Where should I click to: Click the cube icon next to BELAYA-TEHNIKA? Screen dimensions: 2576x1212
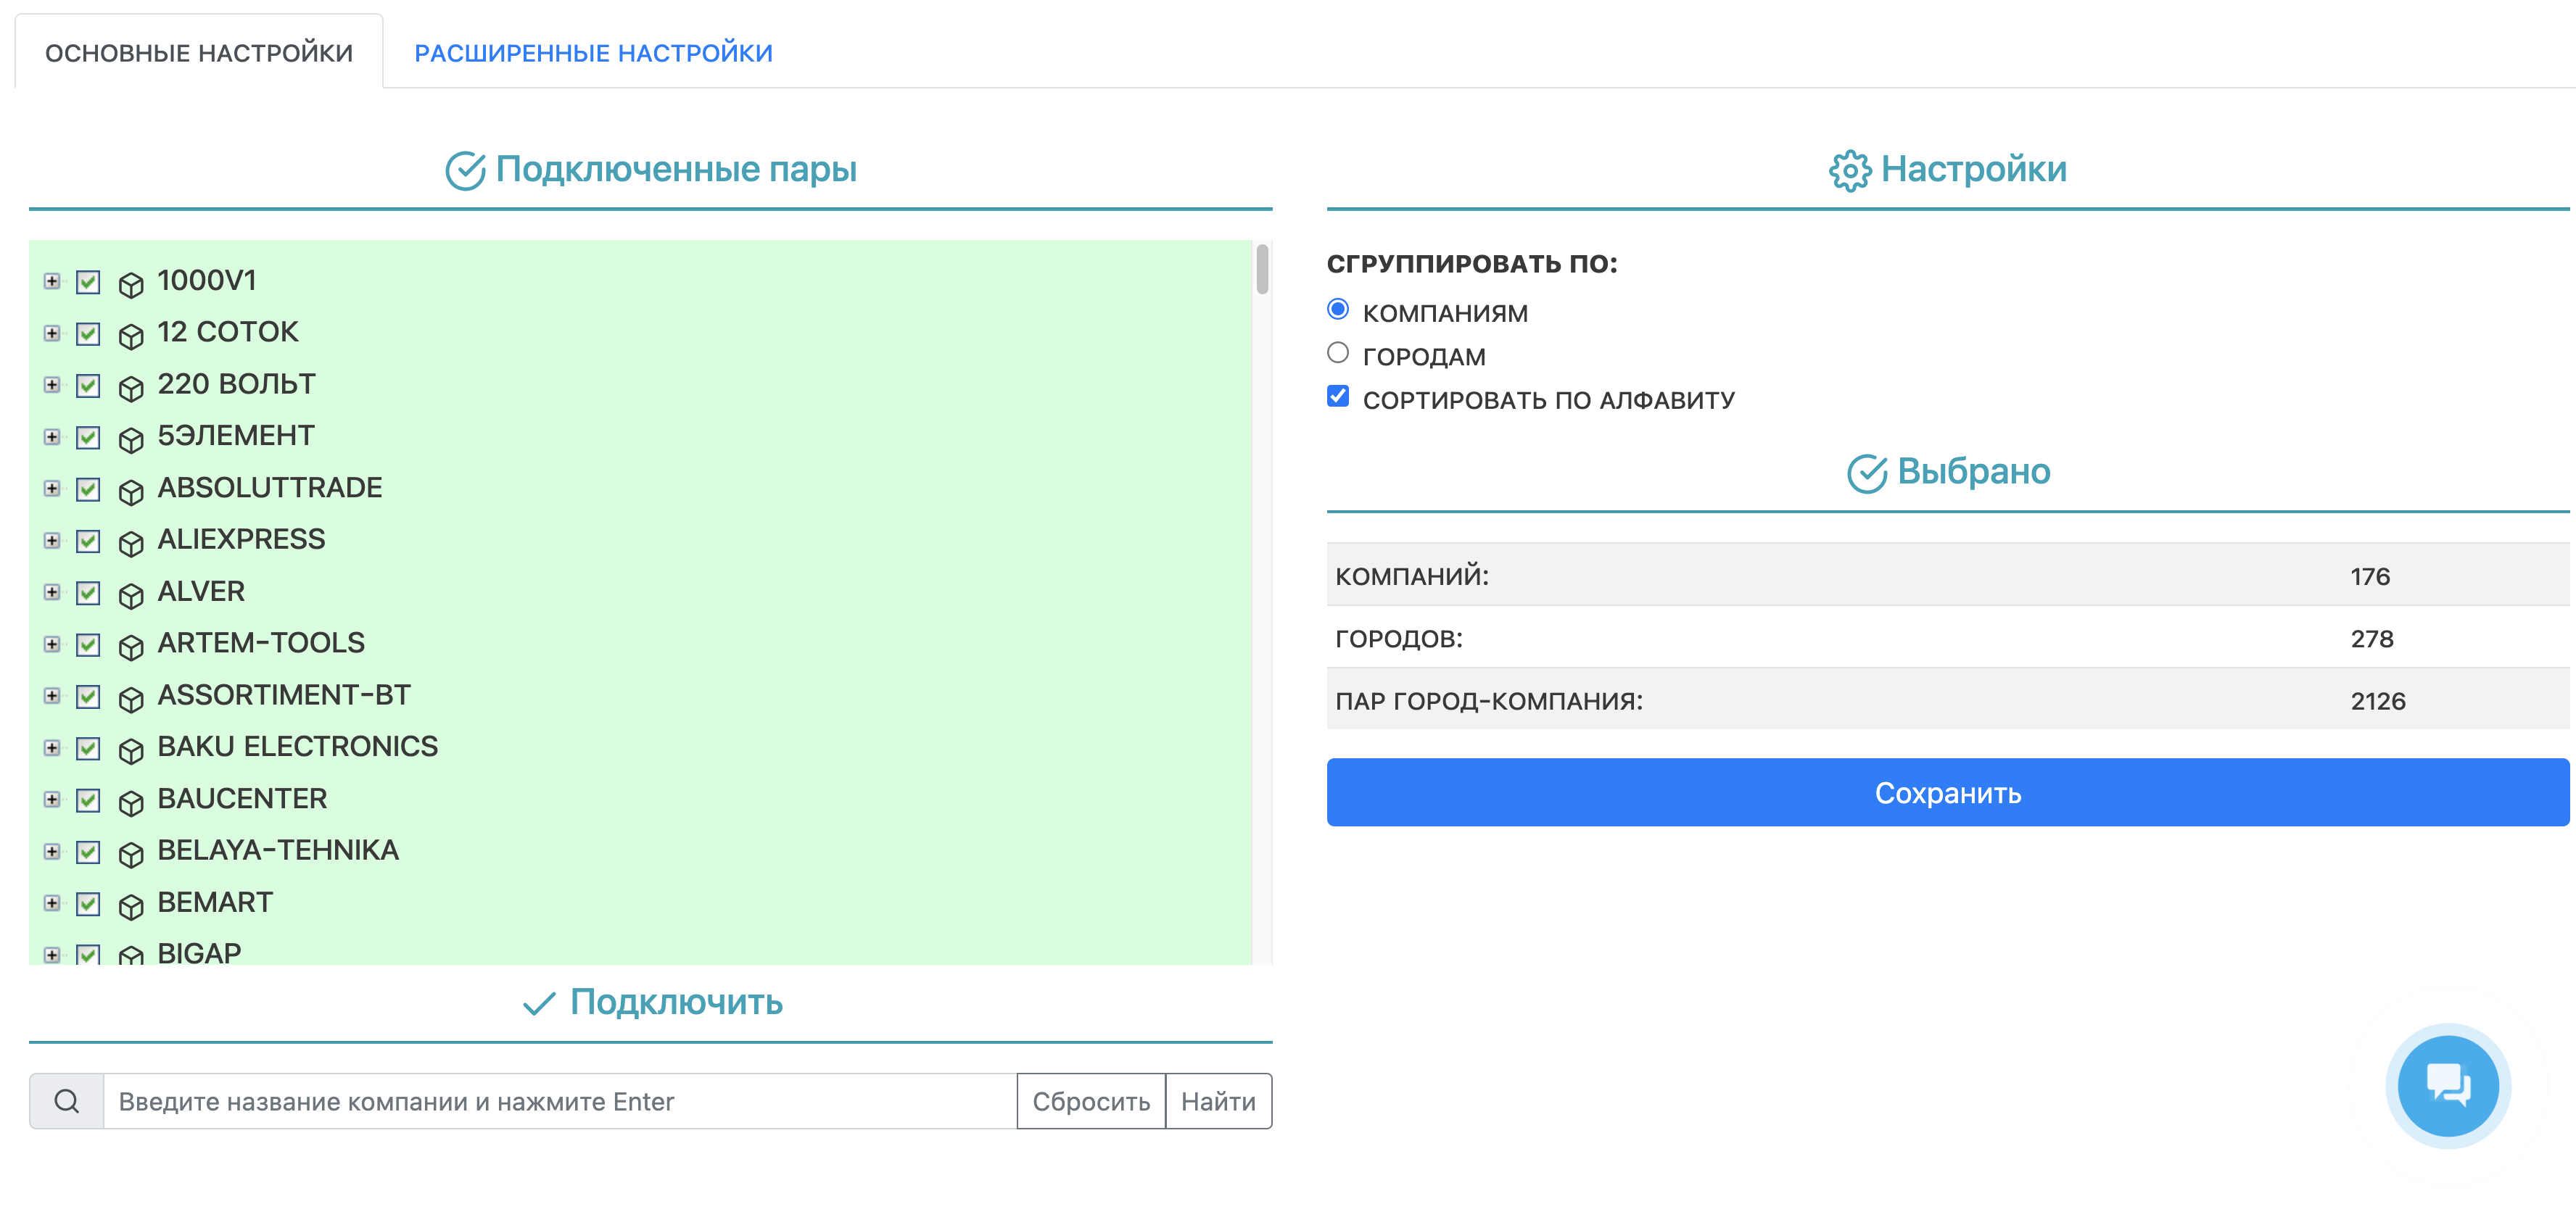(x=131, y=855)
